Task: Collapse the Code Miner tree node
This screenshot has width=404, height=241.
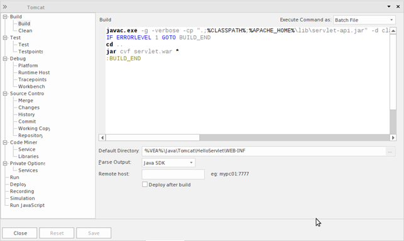Action: click(x=5, y=142)
